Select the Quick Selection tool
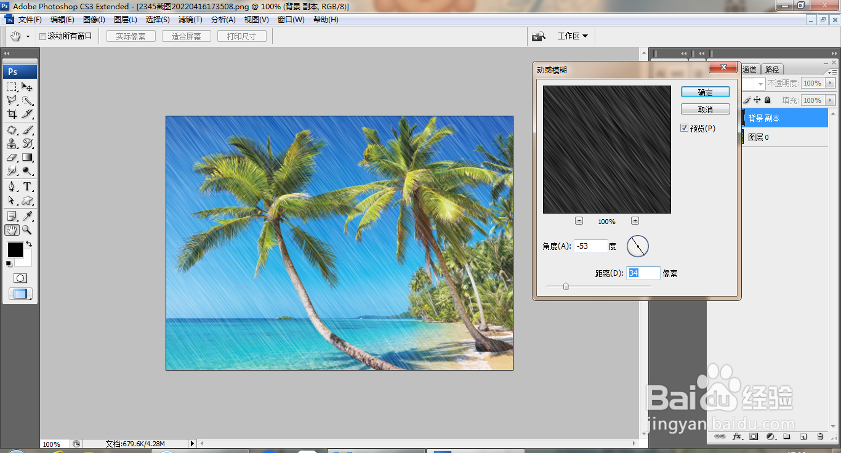The image size is (841, 453). click(27, 100)
